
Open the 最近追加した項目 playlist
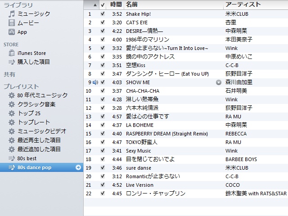pyautogui.click(x=39, y=149)
